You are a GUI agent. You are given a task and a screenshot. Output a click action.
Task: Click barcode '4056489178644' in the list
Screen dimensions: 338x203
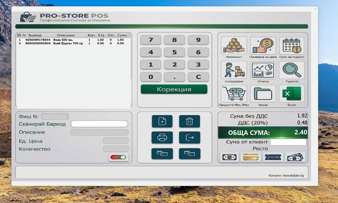(38, 40)
